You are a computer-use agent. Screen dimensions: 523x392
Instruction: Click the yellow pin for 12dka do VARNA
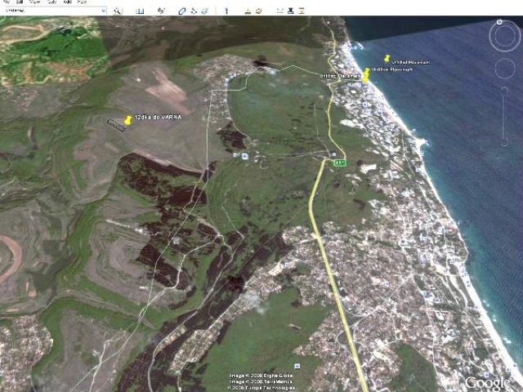(x=127, y=121)
